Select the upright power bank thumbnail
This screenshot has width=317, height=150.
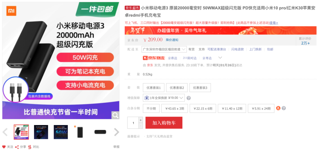coord(81,132)
